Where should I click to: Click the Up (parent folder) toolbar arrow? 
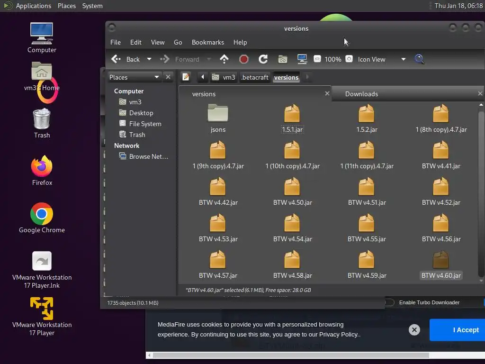coord(224,59)
